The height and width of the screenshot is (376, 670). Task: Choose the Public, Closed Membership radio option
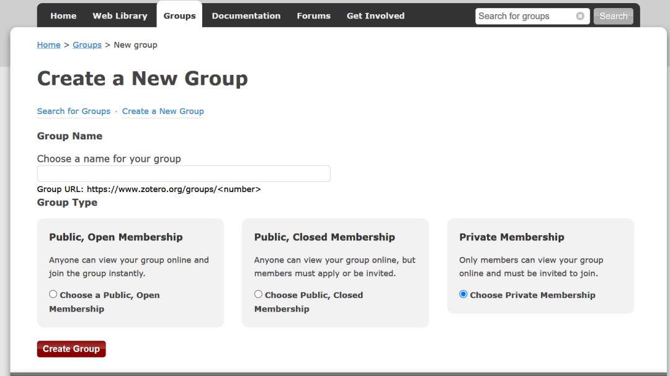click(258, 294)
